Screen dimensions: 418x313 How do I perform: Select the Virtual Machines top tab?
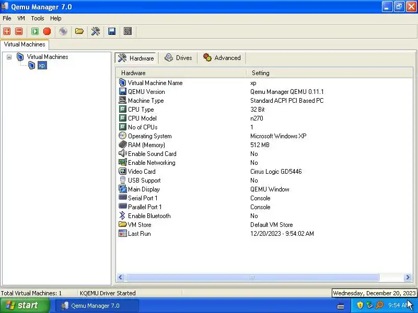[x=25, y=44]
